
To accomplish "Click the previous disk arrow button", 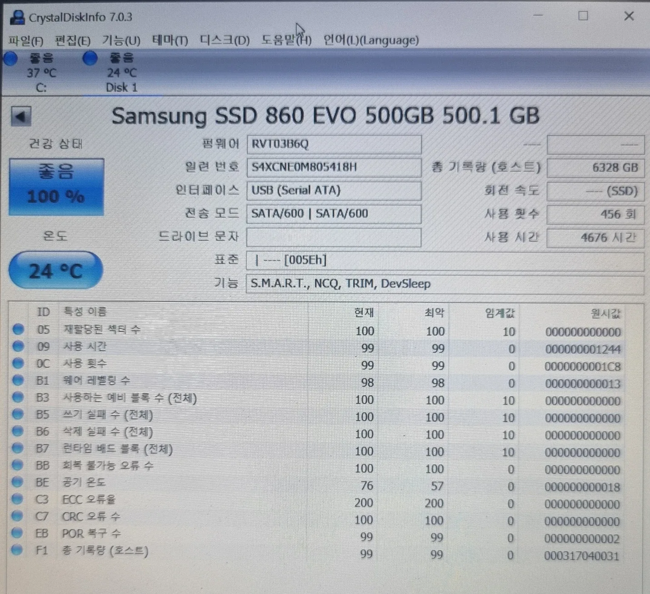I will (x=21, y=117).
